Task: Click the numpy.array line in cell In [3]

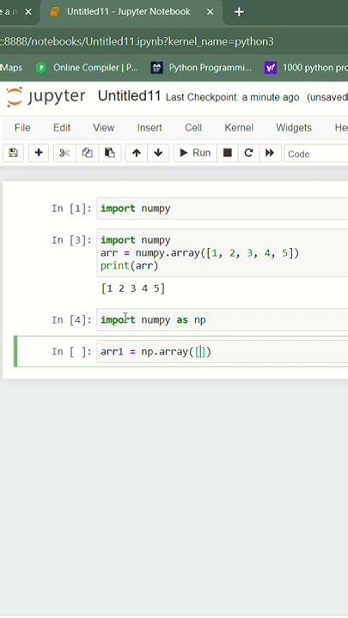Action: tap(199, 253)
